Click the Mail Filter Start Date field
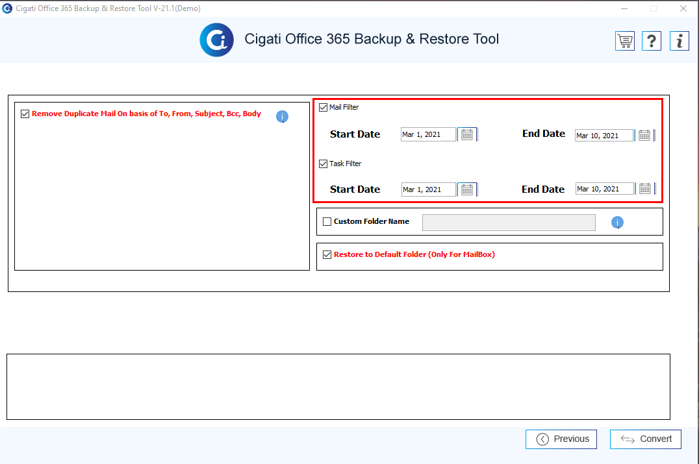699x464 pixels. click(x=428, y=134)
